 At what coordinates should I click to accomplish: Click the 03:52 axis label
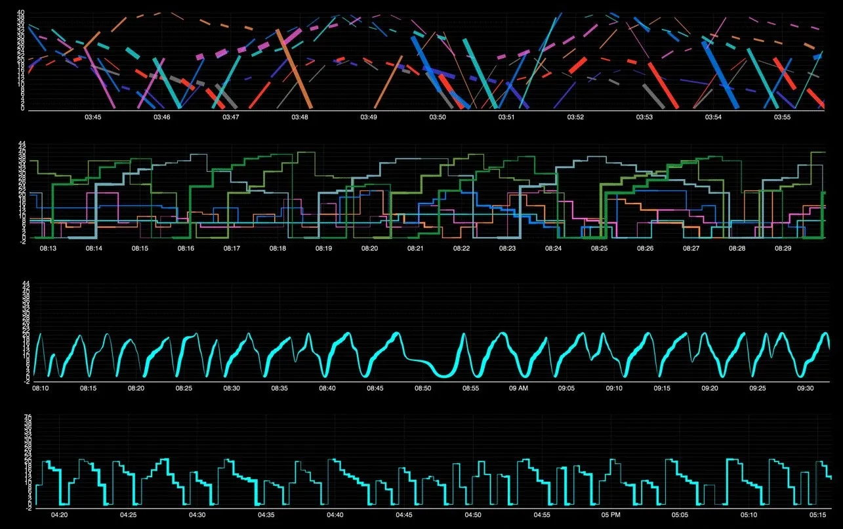pos(575,117)
